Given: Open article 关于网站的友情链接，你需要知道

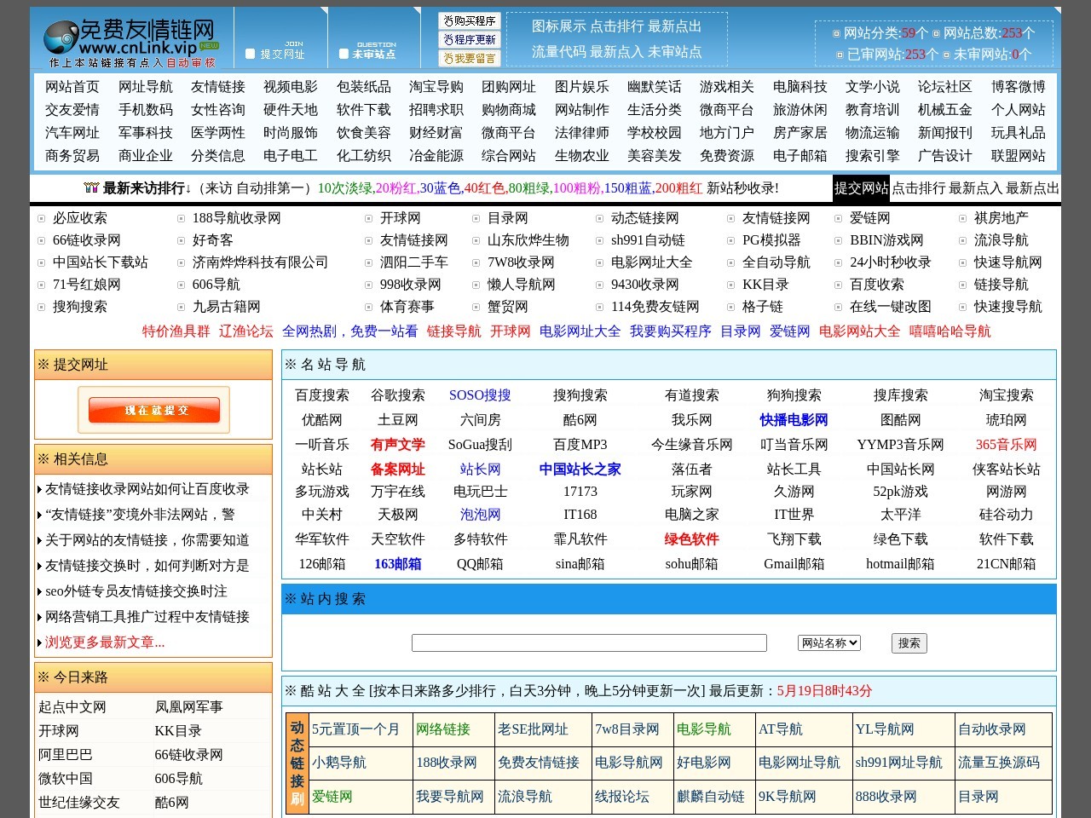Looking at the screenshot, I should click(x=147, y=540).
